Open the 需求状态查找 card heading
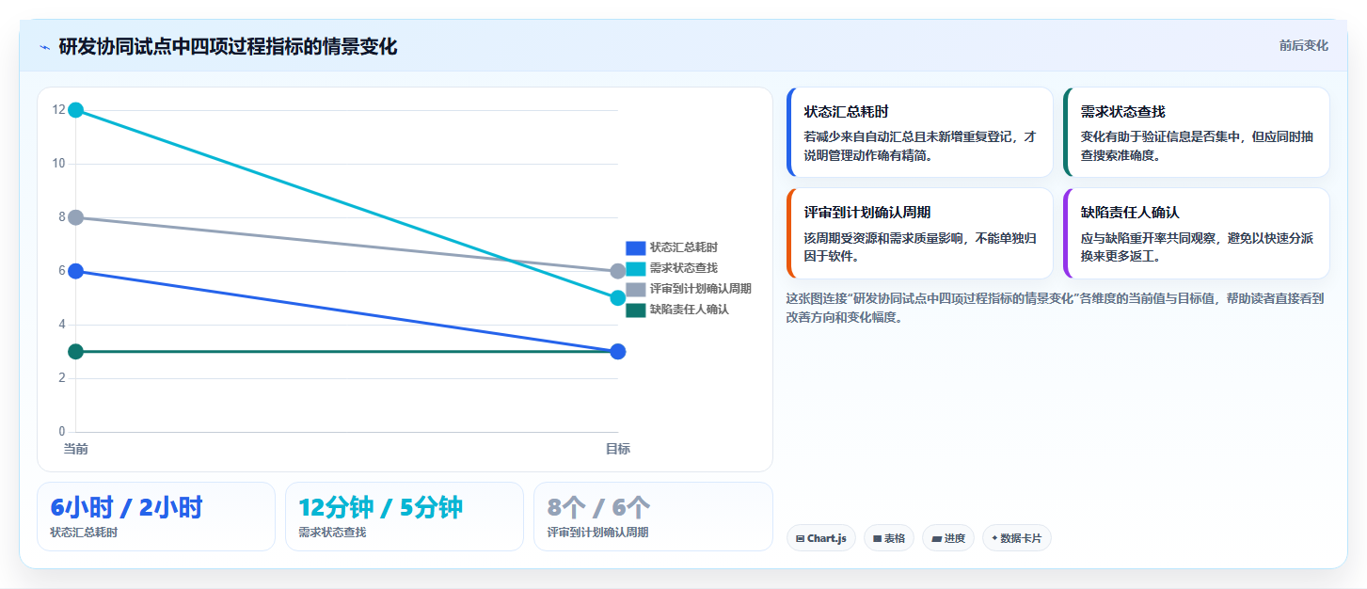The width and height of the screenshot is (1367, 589). pyautogui.click(x=1123, y=112)
